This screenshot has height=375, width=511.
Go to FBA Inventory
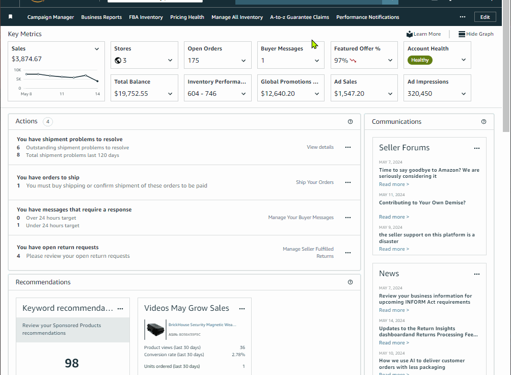coord(146,17)
